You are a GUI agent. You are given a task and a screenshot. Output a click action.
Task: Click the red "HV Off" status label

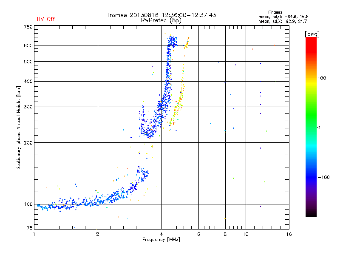point(46,19)
